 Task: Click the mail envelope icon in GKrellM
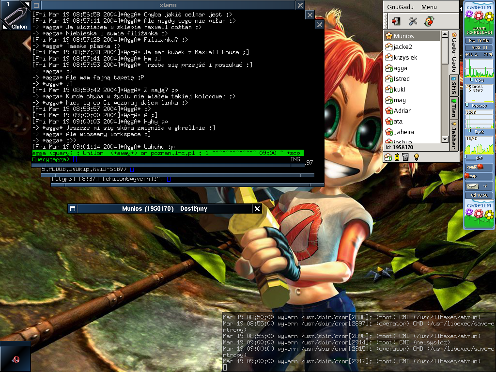472,186
